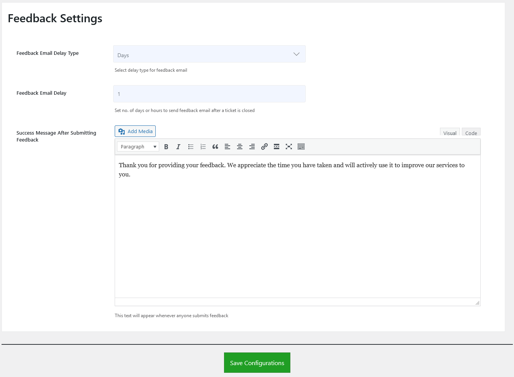Insert a Read More tag

[x=277, y=147]
